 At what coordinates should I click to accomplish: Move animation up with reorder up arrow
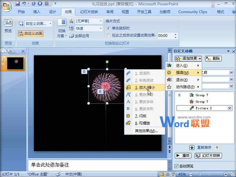tap(192, 147)
